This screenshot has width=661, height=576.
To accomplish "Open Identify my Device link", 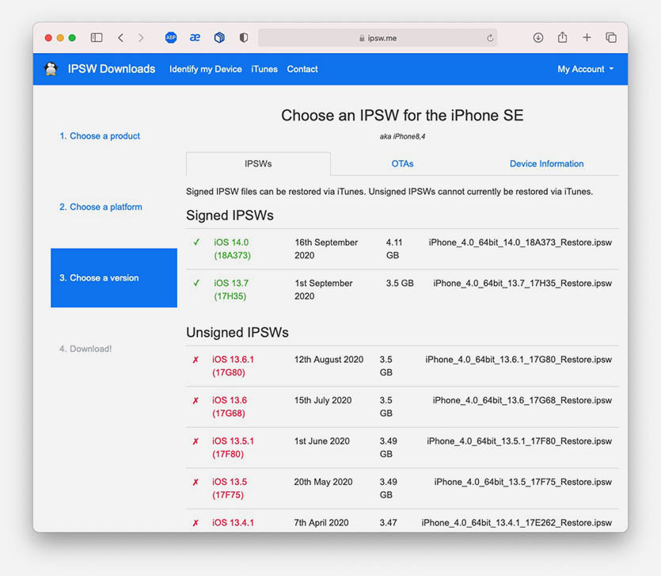I will 205,69.
